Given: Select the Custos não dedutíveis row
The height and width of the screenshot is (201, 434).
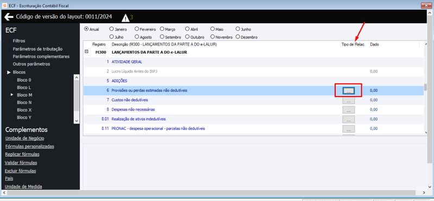Looking at the screenshot, I should pyautogui.click(x=254, y=100).
